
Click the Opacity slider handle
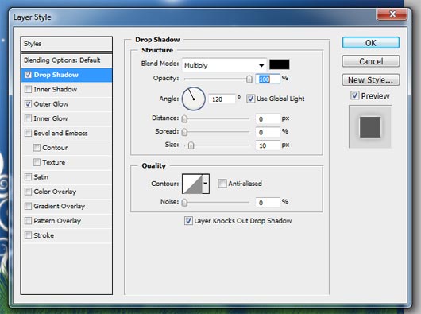(x=249, y=79)
